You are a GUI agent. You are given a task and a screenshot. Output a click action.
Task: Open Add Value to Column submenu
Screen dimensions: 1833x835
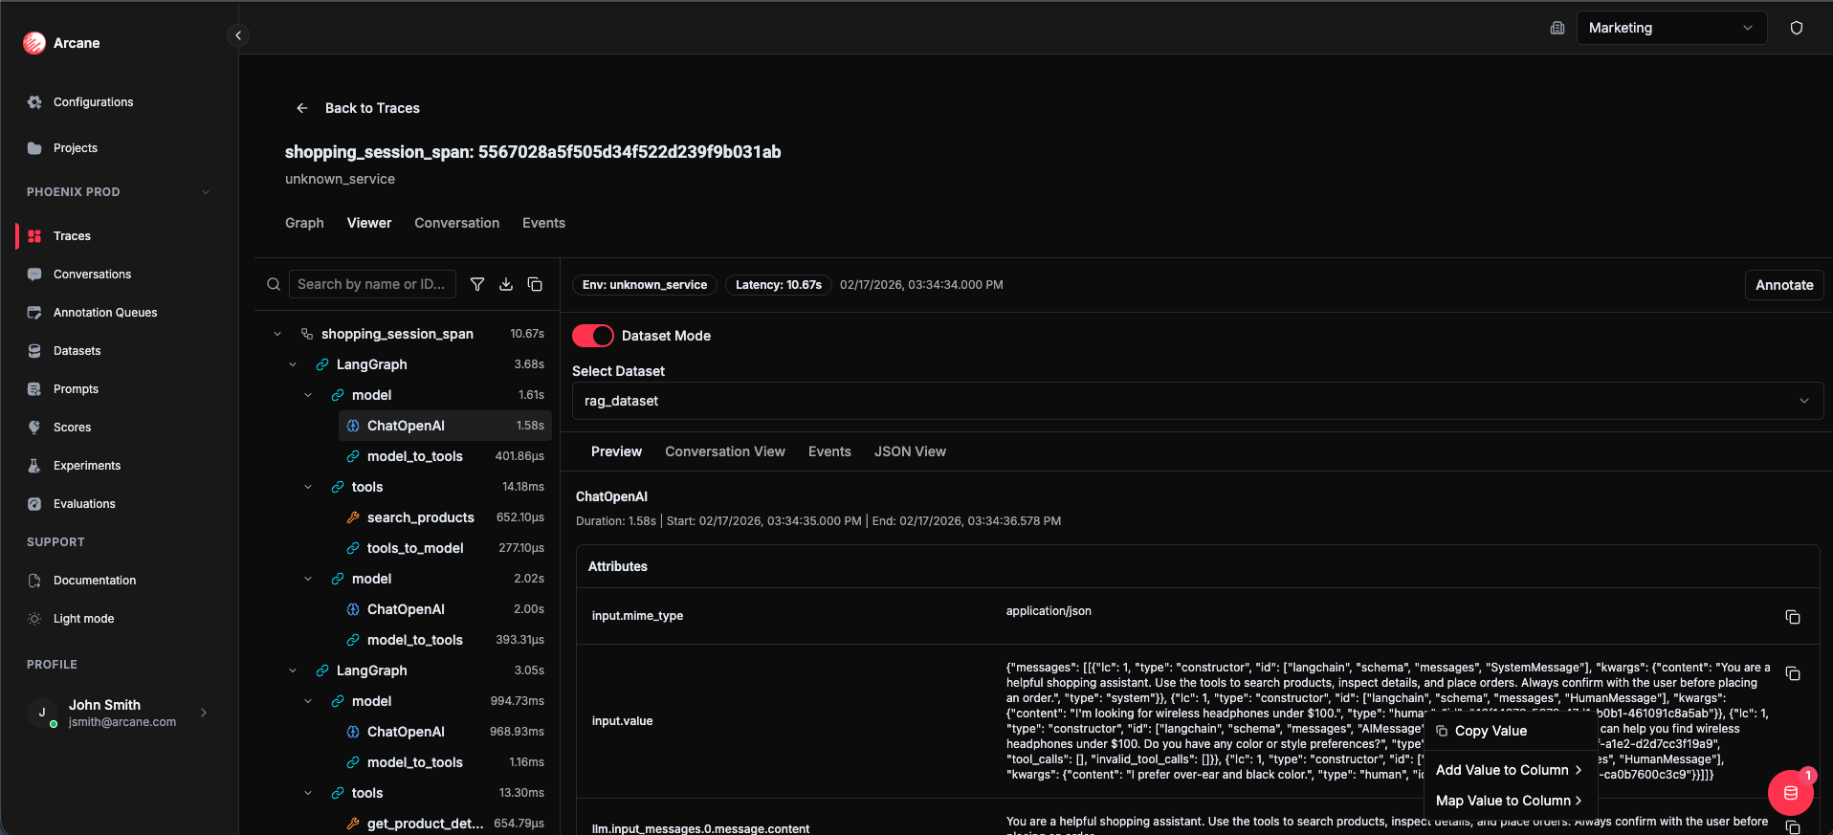(x=1511, y=770)
